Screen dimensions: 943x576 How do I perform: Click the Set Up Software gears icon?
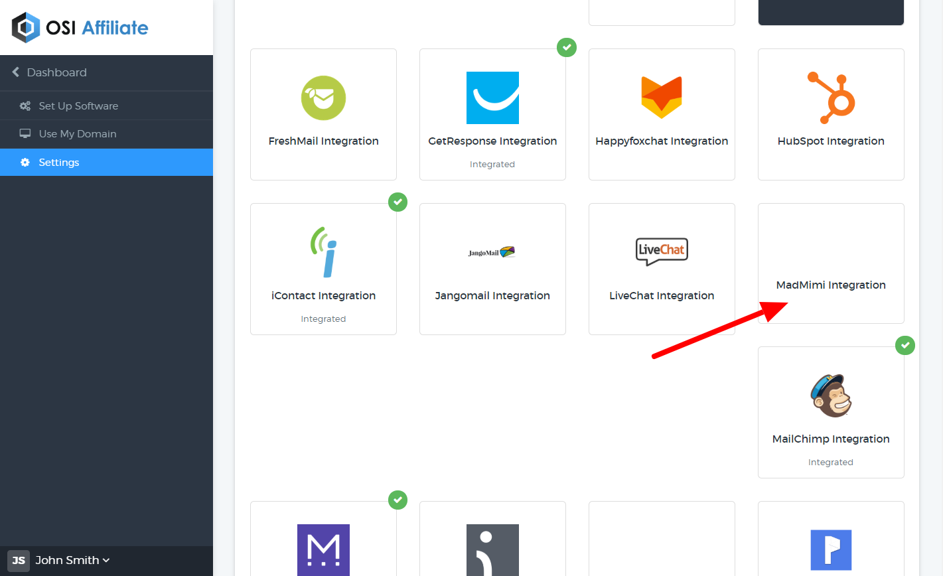pyautogui.click(x=25, y=106)
